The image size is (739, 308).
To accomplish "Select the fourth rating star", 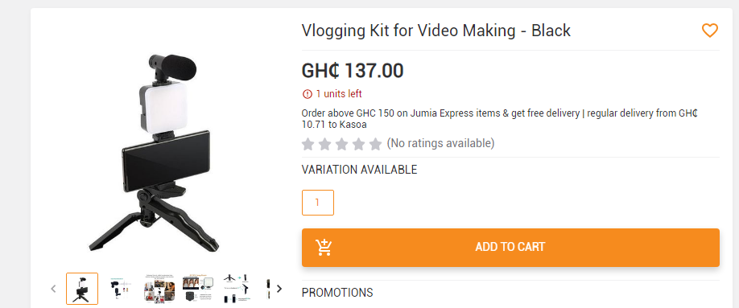I will [x=359, y=144].
